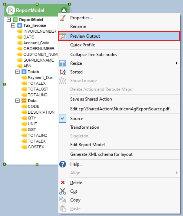
Task: Click the Copy pages icon
Action: pyautogui.click(x=63, y=200)
